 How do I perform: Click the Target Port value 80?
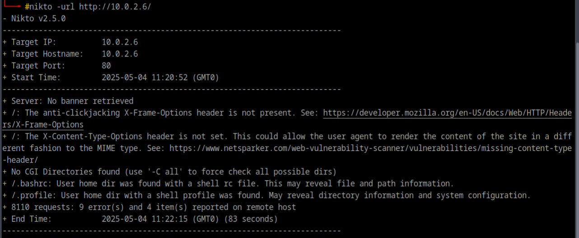[x=106, y=65]
